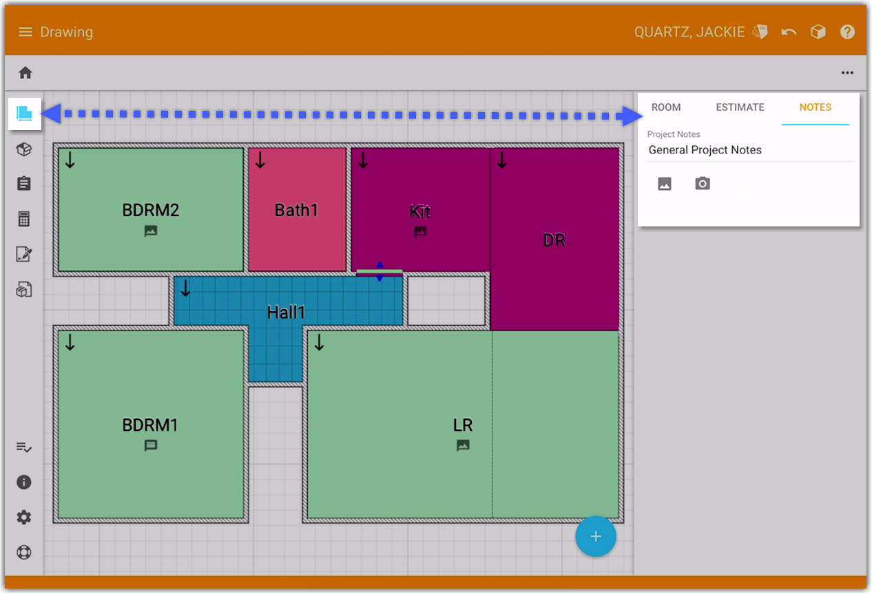This screenshot has height=594, width=872.
Task: Select the NOTES tab
Action: 816,107
